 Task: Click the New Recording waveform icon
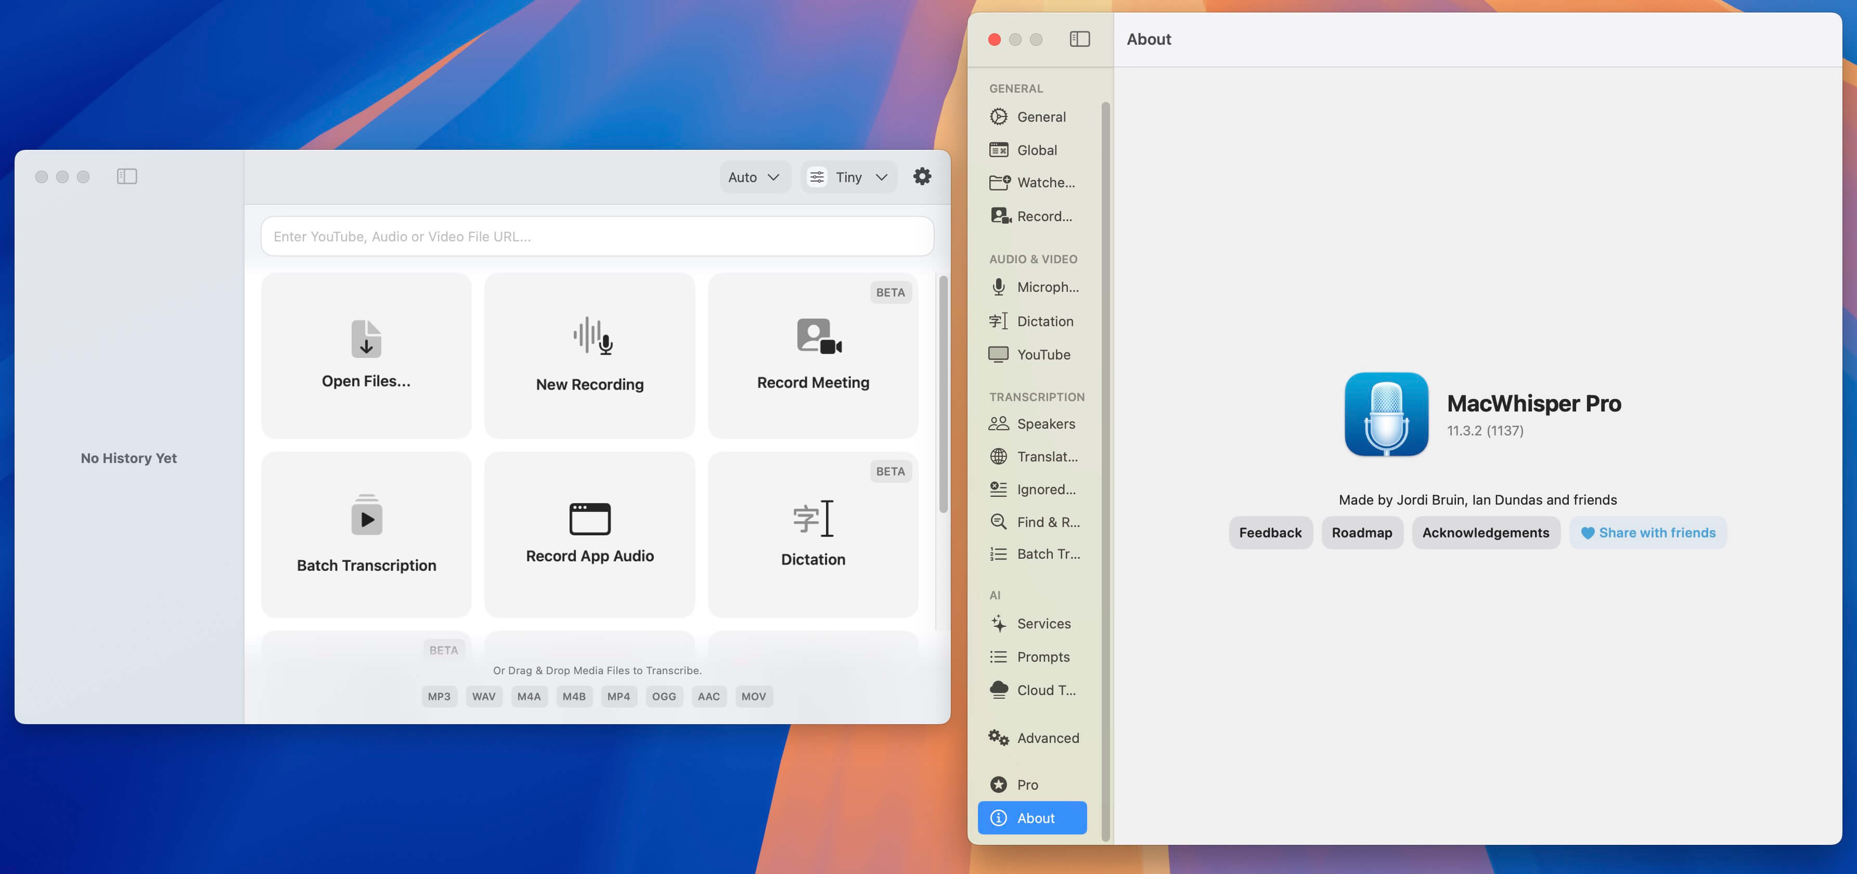(x=592, y=336)
